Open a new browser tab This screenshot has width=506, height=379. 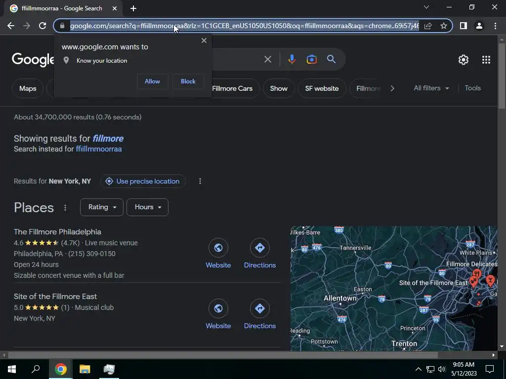[133, 8]
